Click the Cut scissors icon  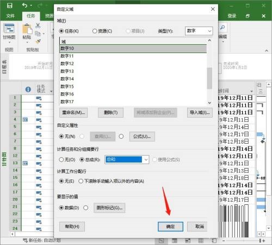click(x=38, y=25)
